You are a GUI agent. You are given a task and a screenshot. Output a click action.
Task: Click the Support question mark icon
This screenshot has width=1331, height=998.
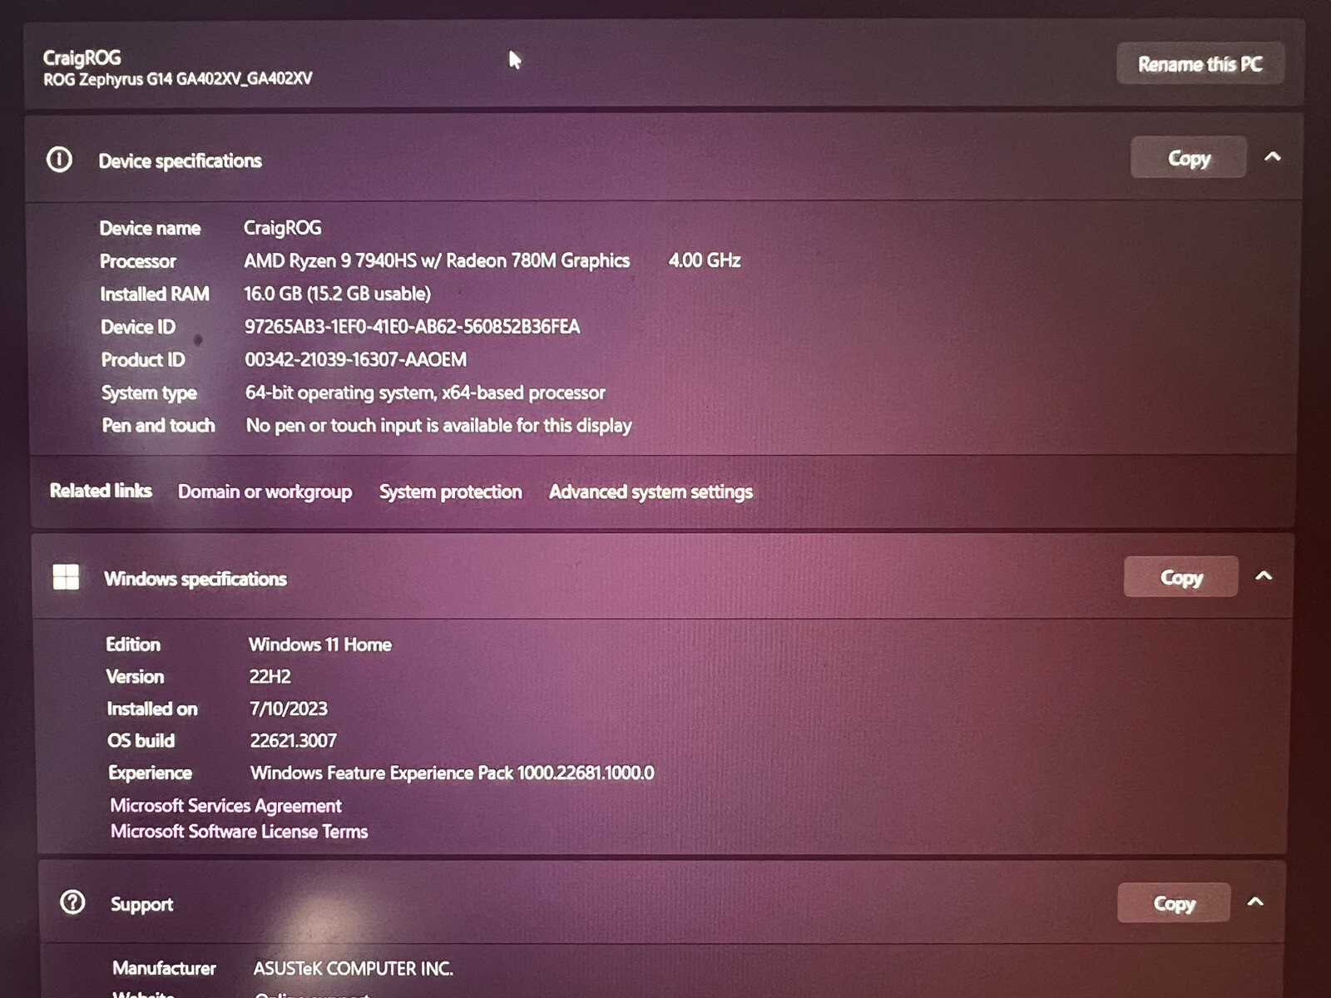coord(72,902)
